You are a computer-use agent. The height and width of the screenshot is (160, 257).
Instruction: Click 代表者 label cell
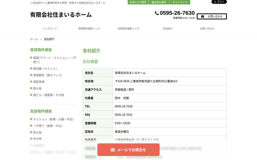[x=98, y=98]
